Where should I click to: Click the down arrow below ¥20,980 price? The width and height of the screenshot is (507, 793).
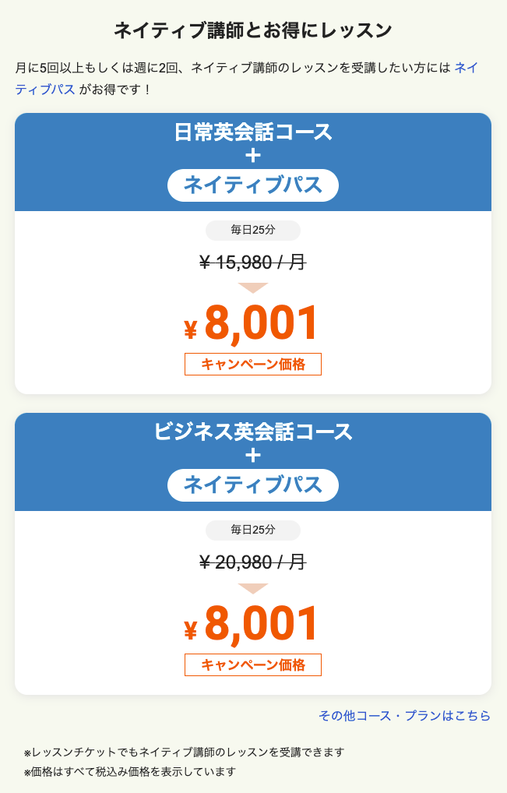point(253,588)
